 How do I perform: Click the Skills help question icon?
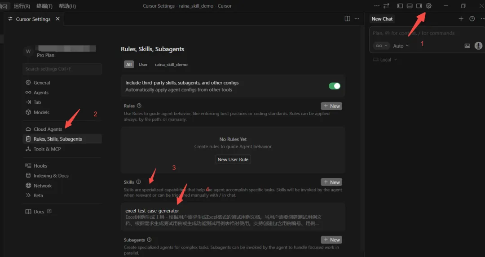pos(139,182)
